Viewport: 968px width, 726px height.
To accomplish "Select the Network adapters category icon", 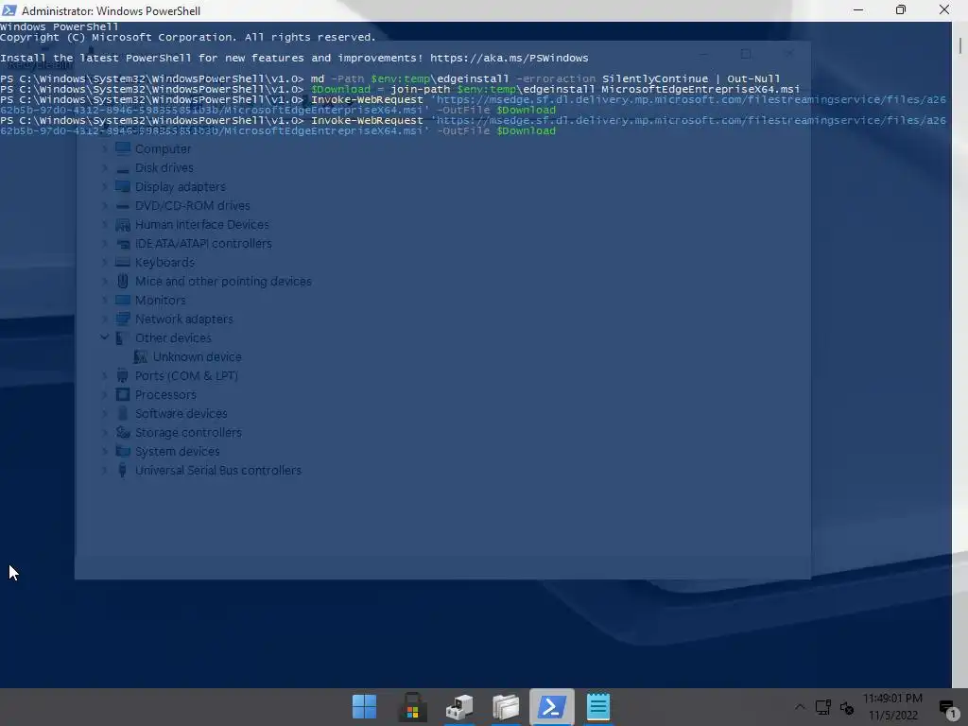I will click(123, 320).
